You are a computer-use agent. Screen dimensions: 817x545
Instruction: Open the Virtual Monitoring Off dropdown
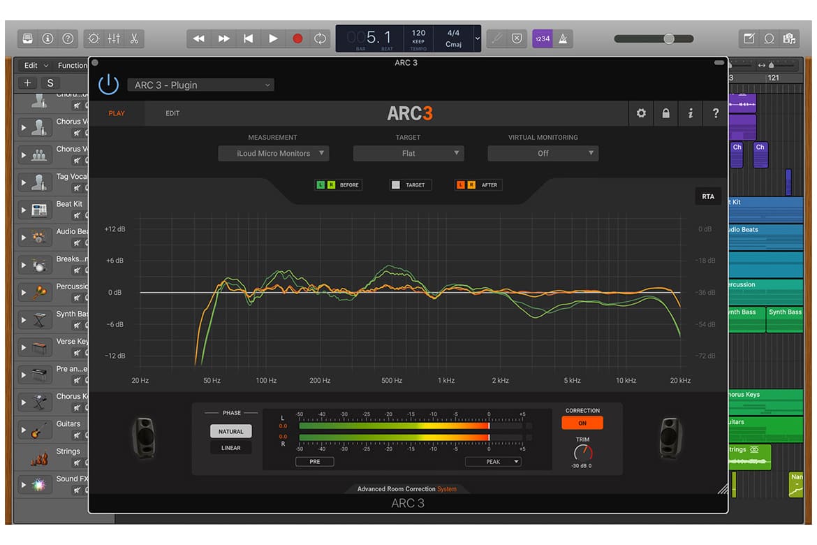pos(543,153)
